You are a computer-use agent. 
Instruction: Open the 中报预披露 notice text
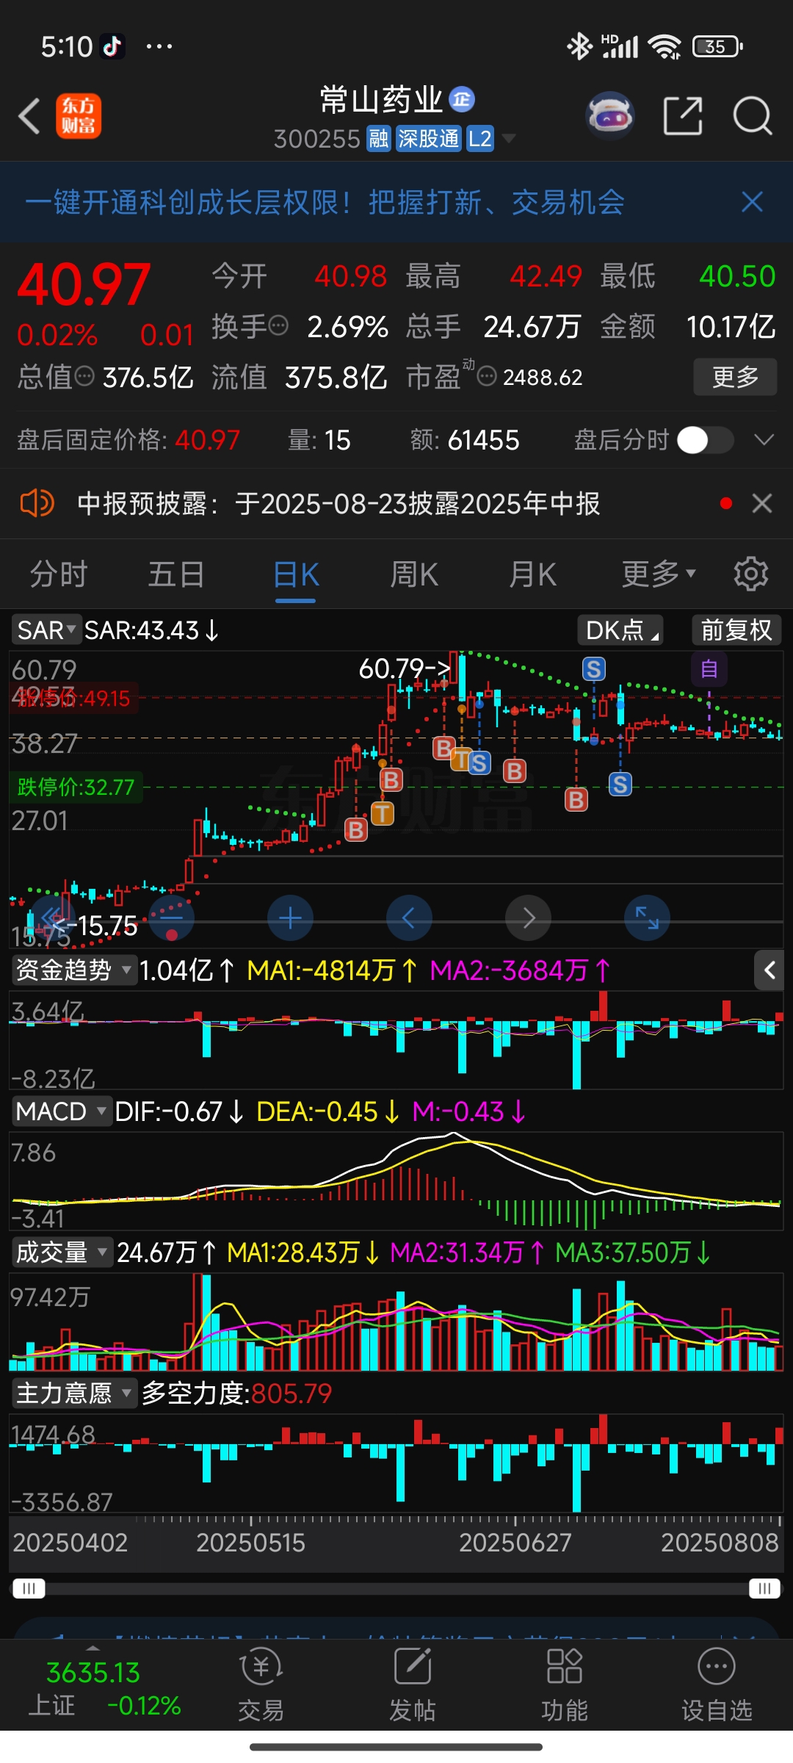pyautogui.click(x=338, y=504)
